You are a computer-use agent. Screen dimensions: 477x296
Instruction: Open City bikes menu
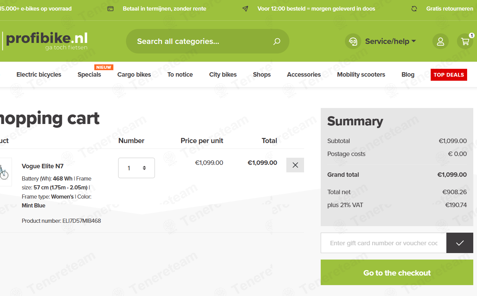(x=223, y=75)
